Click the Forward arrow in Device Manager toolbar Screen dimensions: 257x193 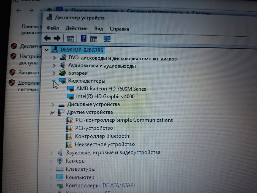pos(57,38)
